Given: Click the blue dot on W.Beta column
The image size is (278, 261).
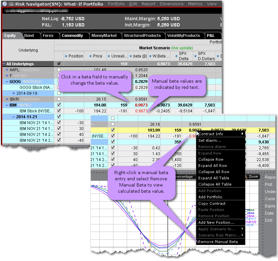Looking at the screenshot, I should [151, 56].
